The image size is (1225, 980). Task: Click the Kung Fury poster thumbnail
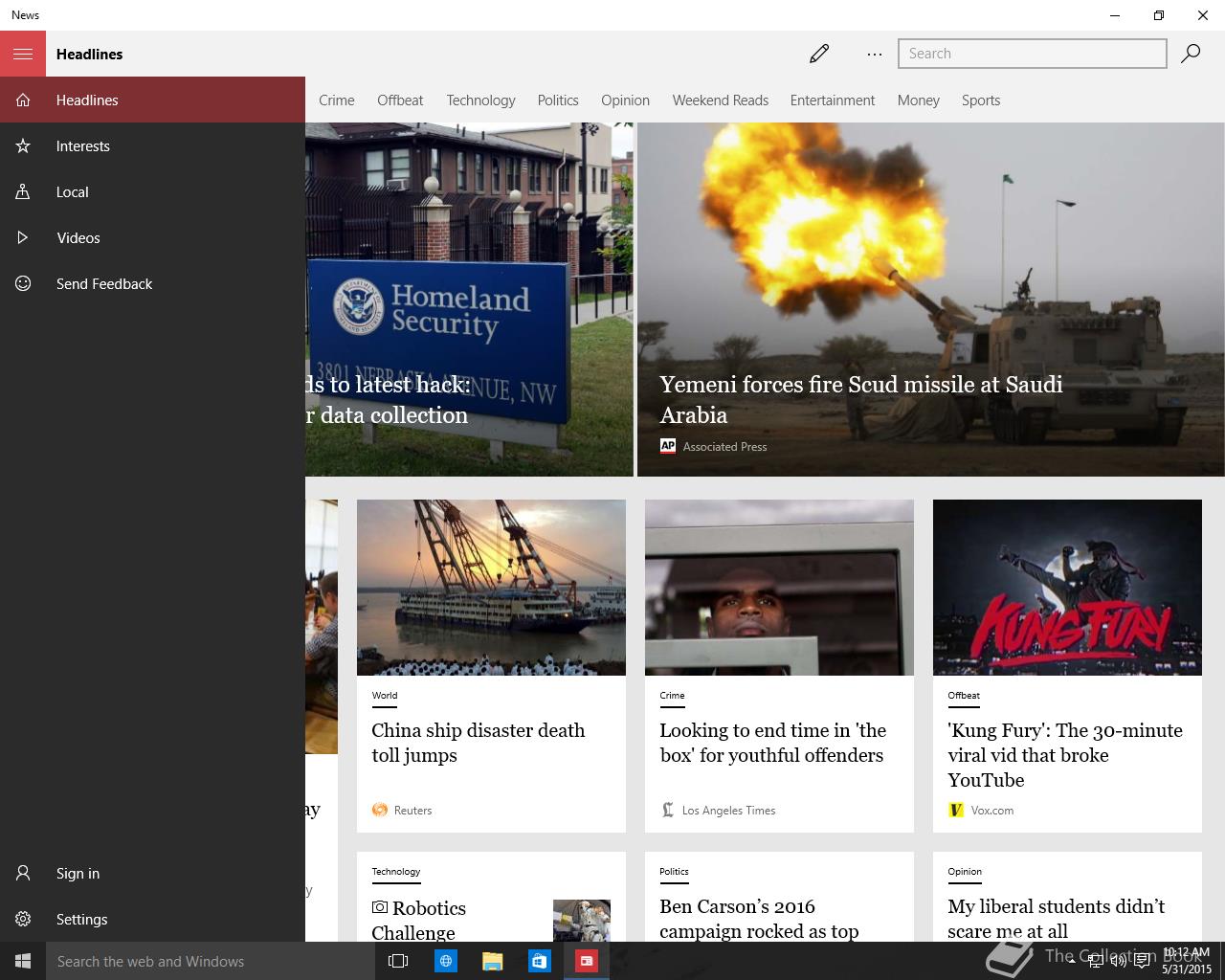pos(1067,588)
